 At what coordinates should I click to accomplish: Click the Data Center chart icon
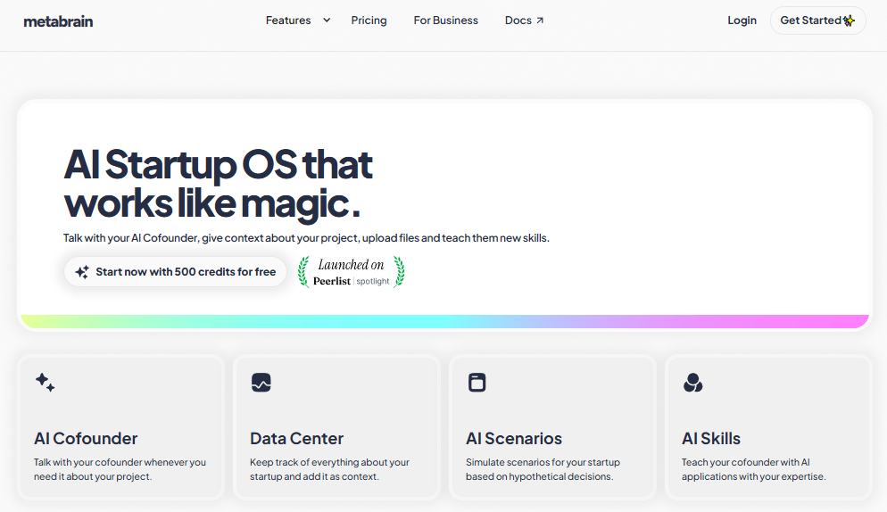point(261,383)
